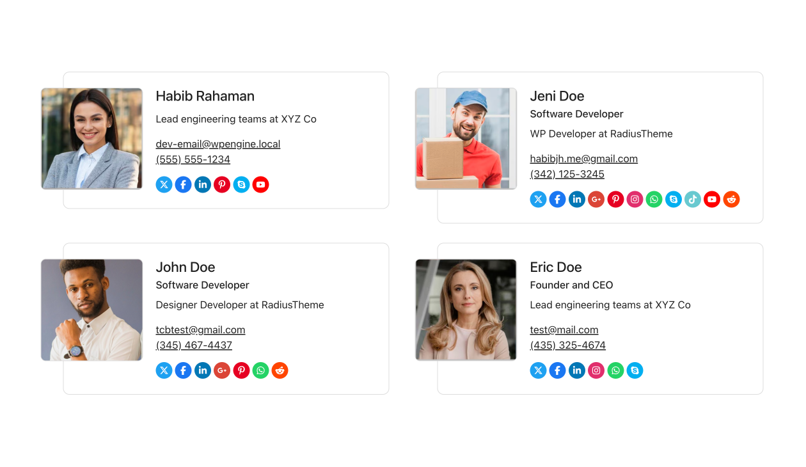Click the (555) 555-1234 phone link
Image resolution: width=806 pixels, height=467 pixels.
point(193,159)
